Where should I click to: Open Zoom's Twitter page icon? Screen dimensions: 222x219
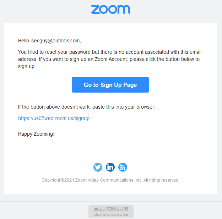click(x=98, y=167)
